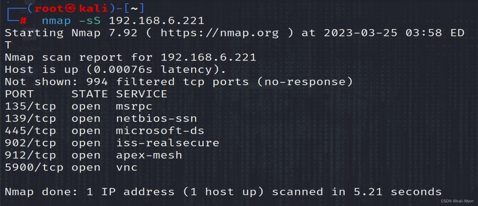Click the CSDN @kali-Myon watermark
The width and height of the screenshot is (478, 206).
tap(457, 201)
